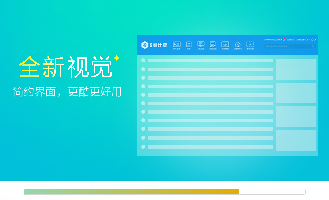Click the magnifier icon in search box
This screenshot has width=329, height=200.
[313, 46]
